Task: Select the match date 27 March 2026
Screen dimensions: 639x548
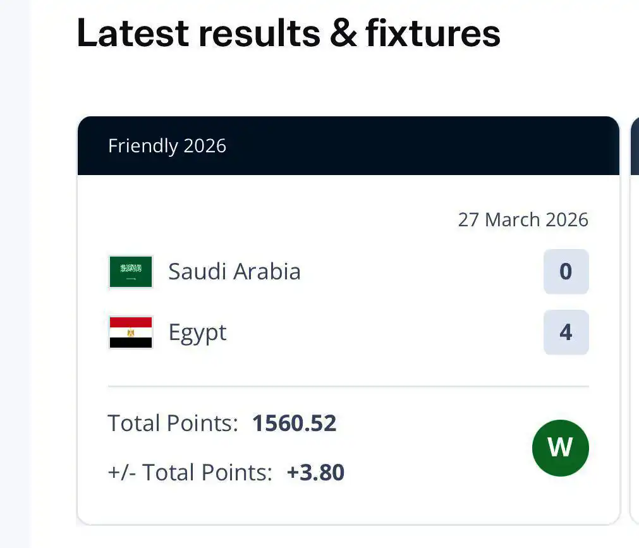Action: (x=523, y=219)
